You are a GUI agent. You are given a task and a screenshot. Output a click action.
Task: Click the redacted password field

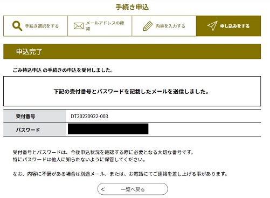coord(108,129)
